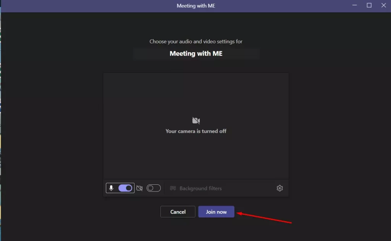Viewport: 391px width, 241px height.
Task: Maximize the meeting window
Action: (x=369, y=5)
